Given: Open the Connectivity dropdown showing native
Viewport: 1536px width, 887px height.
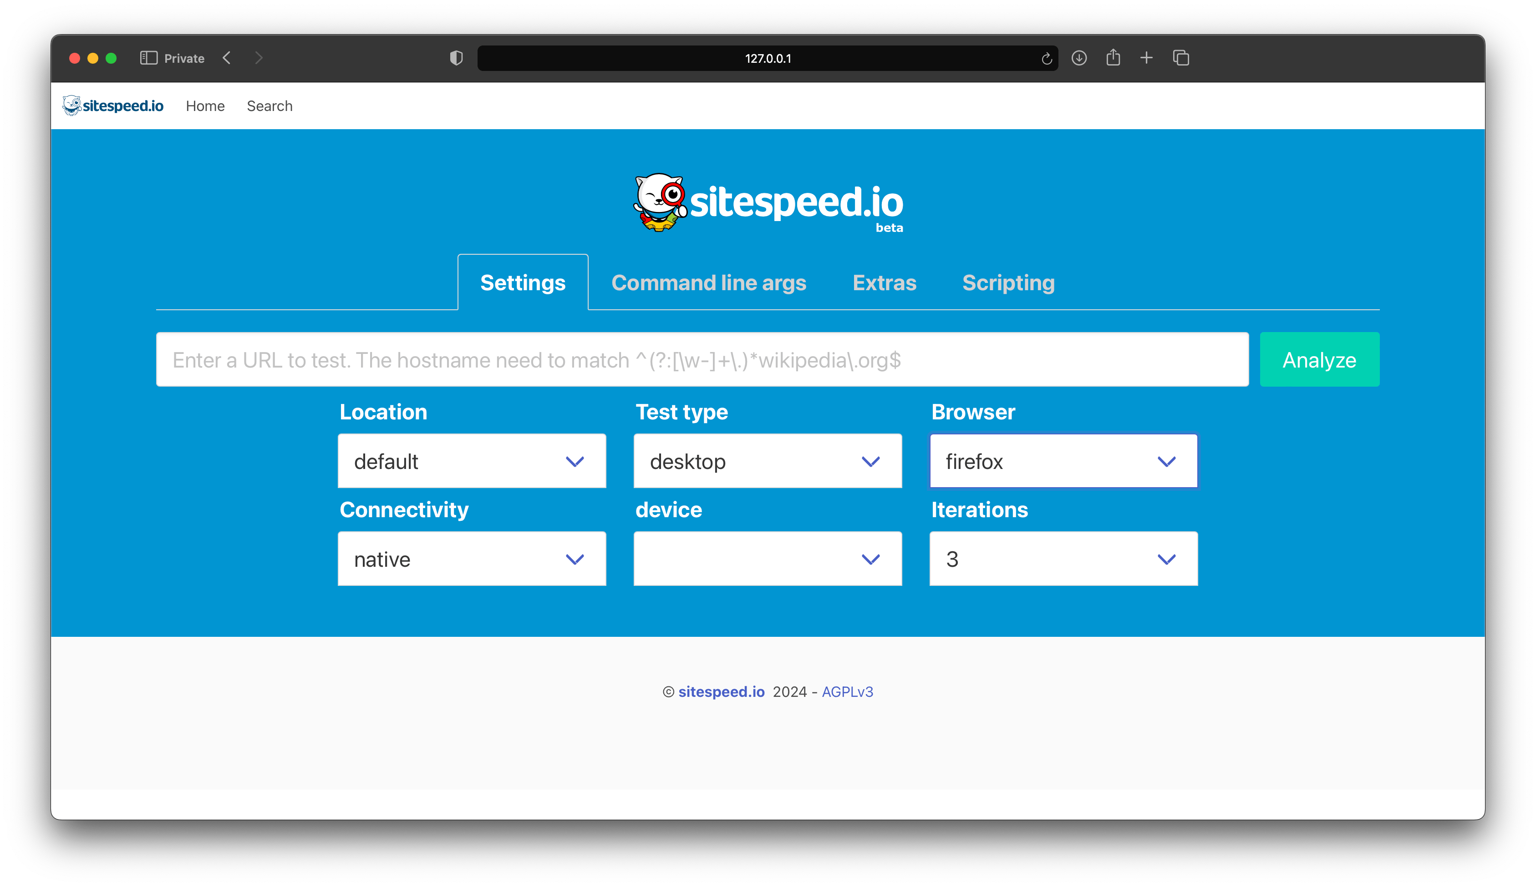Looking at the screenshot, I should [x=472, y=559].
